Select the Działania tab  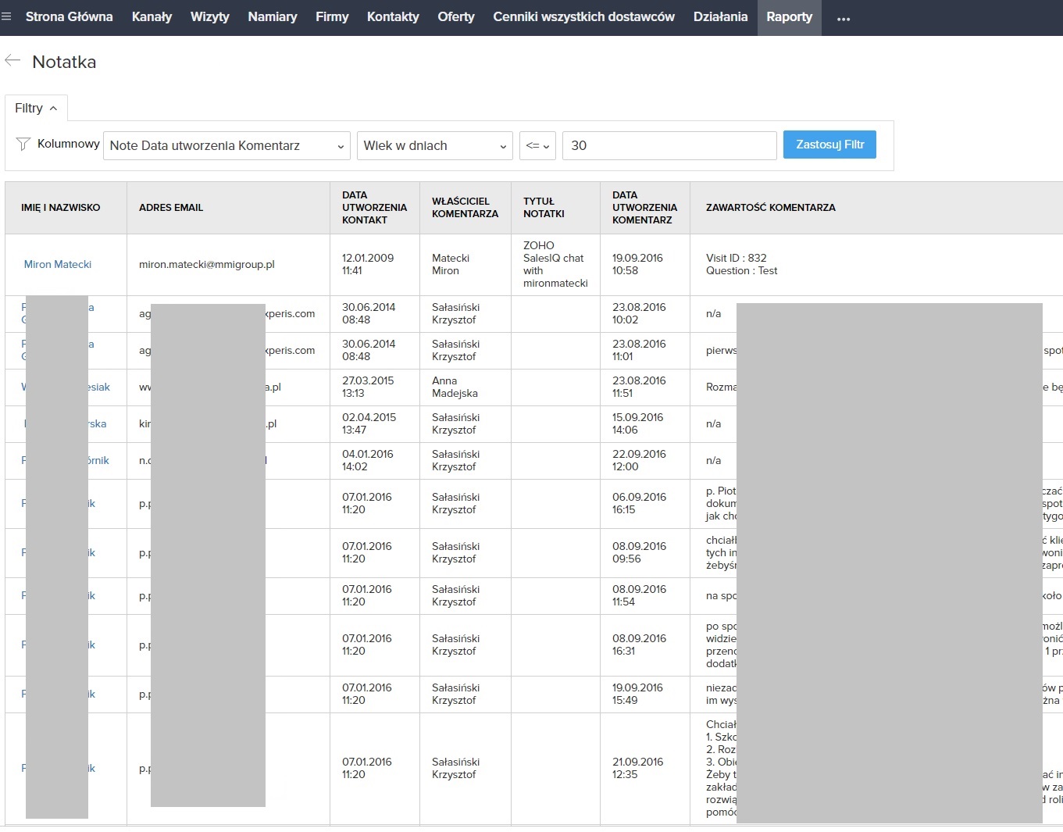point(720,17)
